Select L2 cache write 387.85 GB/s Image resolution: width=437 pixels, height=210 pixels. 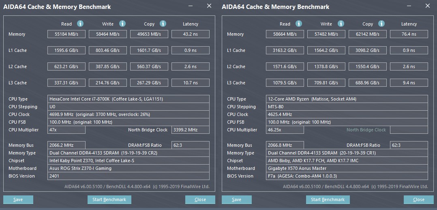click(107, 66)
